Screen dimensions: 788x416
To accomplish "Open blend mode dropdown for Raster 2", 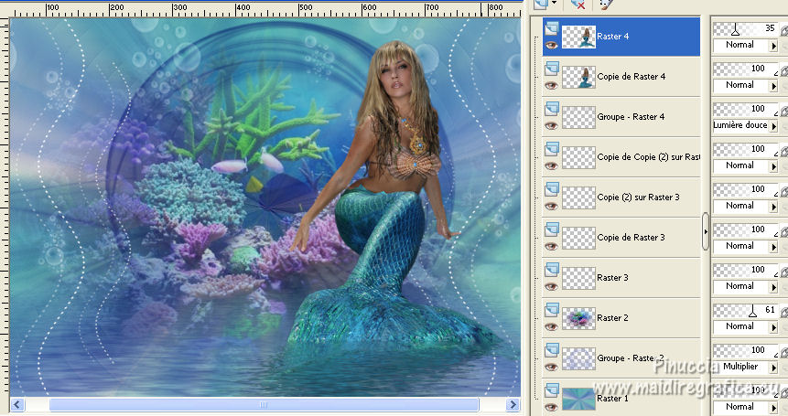I will (x=773, y=327).
